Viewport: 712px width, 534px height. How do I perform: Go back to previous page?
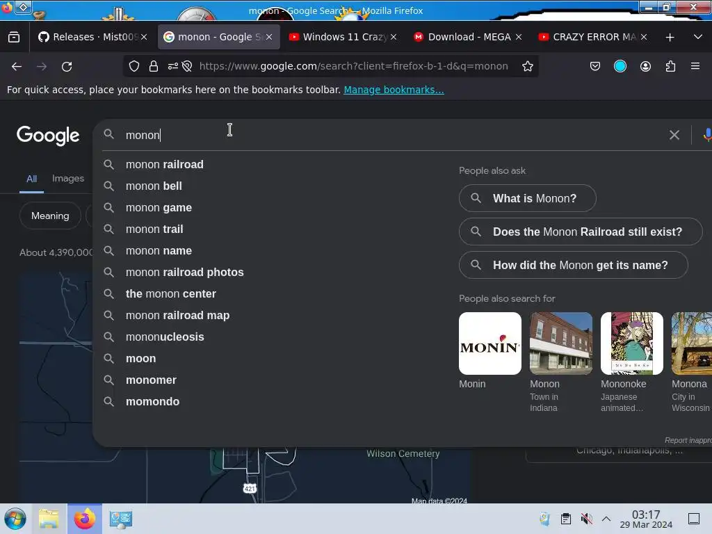coord(17,66)
